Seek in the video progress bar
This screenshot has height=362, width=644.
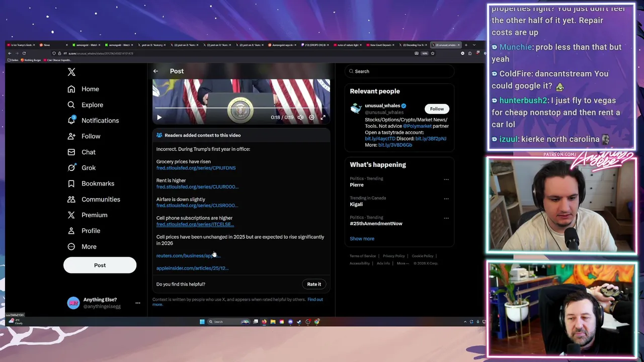(x=241, y=108)
